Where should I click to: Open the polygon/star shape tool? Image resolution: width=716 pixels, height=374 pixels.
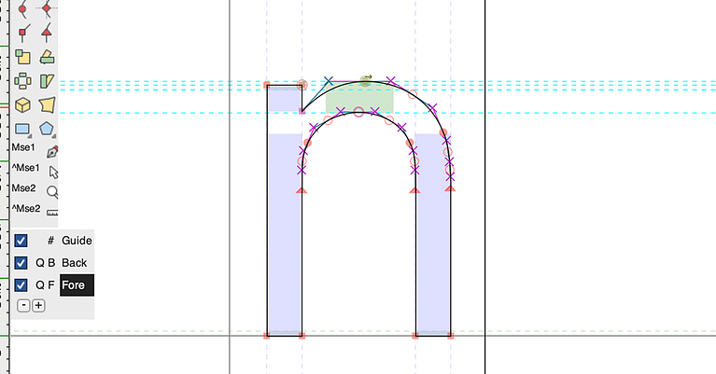click(47, 129)
